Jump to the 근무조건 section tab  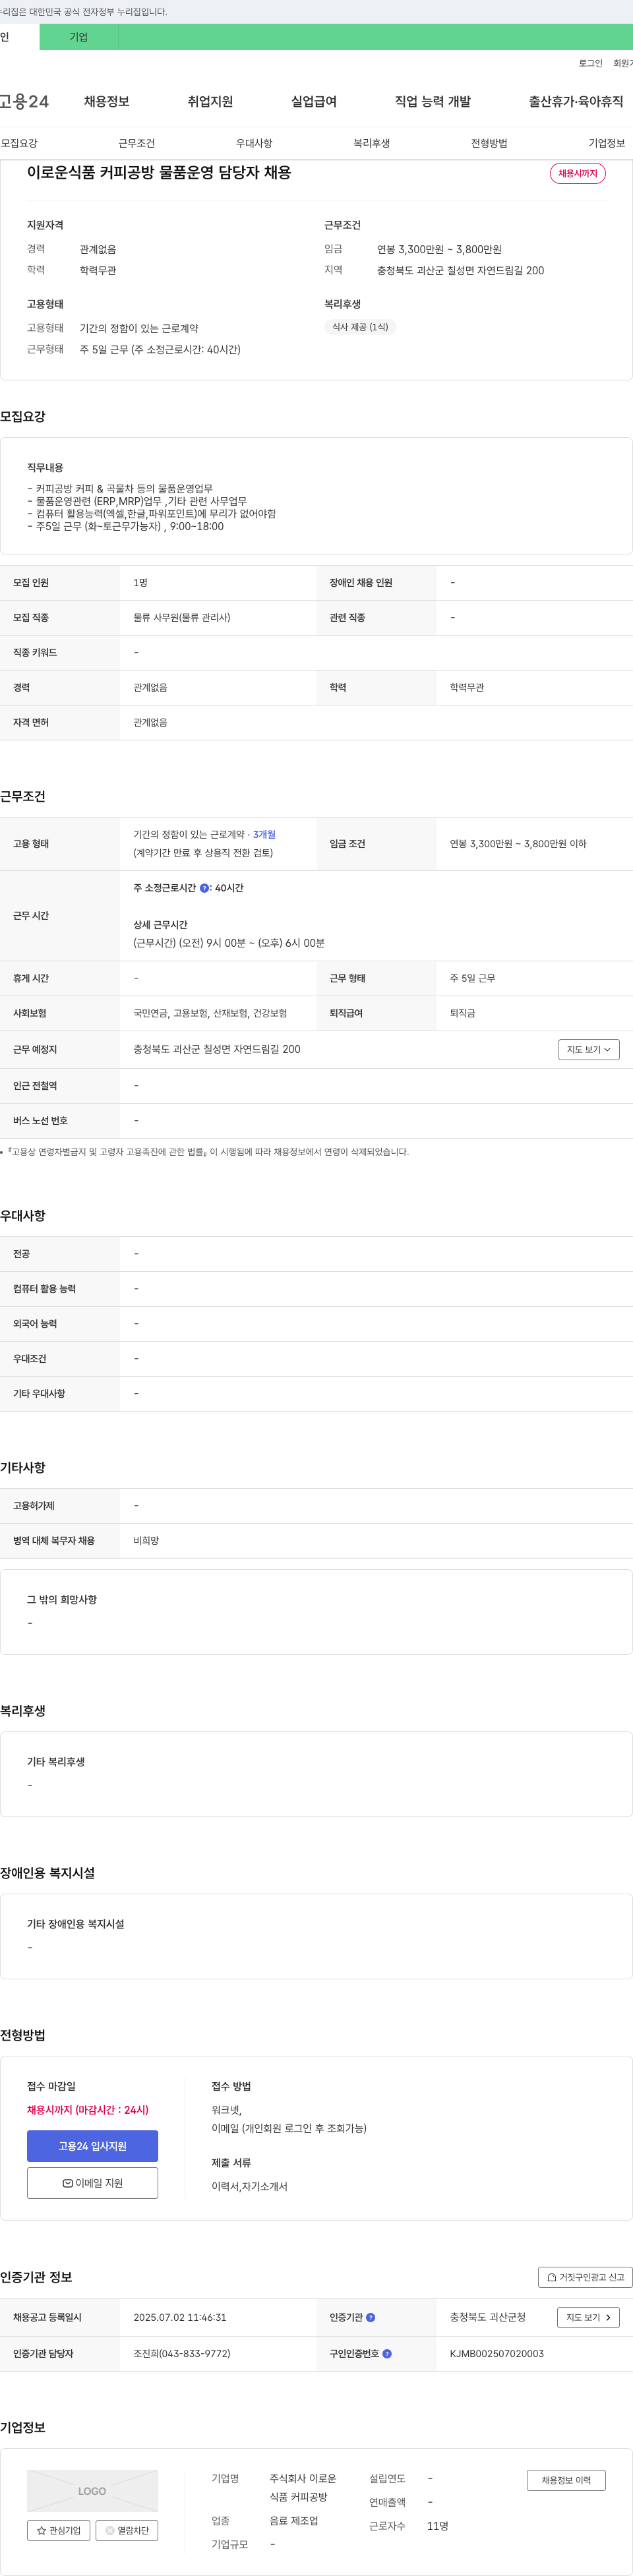tap(137, 143)
